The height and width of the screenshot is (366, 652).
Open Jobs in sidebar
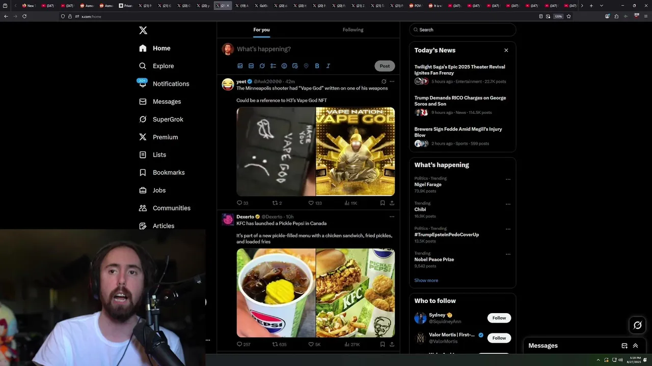coord(152,190)
